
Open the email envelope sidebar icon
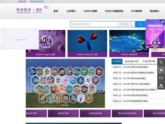[x=161, y=78]
